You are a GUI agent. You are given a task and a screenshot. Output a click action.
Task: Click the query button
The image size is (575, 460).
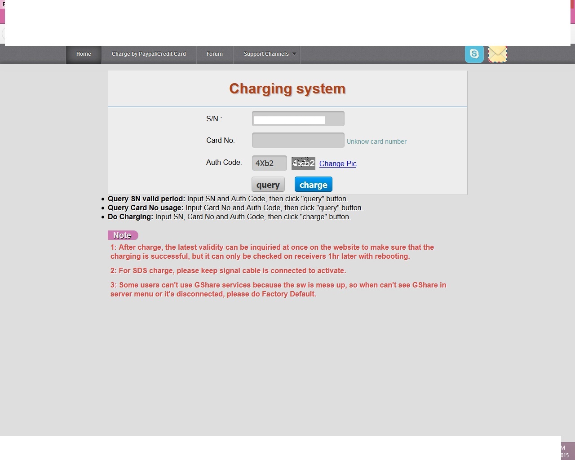tap(268, 185)
